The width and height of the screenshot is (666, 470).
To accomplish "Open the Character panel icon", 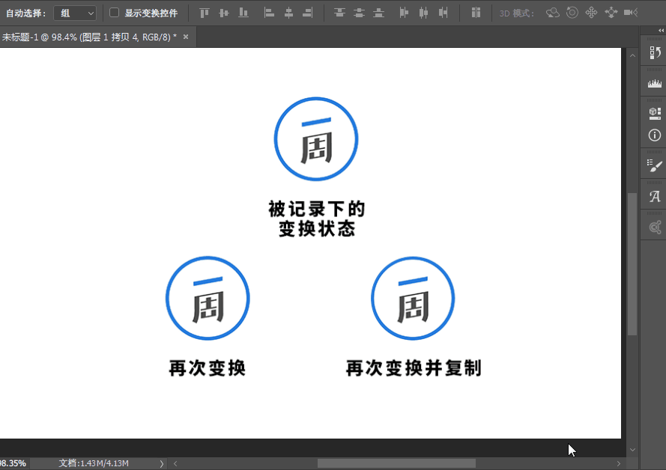I will [x=654, y=196].
